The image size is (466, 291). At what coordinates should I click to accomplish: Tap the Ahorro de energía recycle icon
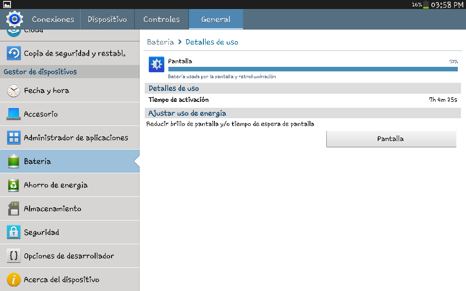(x=14, y=185)
